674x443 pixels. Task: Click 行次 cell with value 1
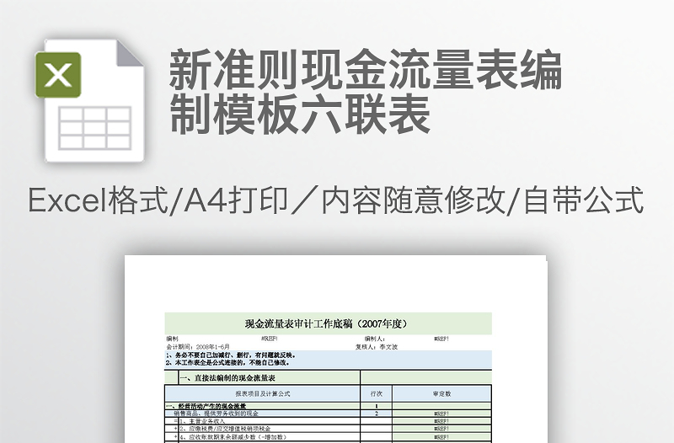pyautogui.click(x=376, y=406)
